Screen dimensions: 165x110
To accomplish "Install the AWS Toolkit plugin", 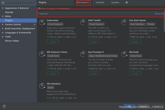I will click(94, 42).
